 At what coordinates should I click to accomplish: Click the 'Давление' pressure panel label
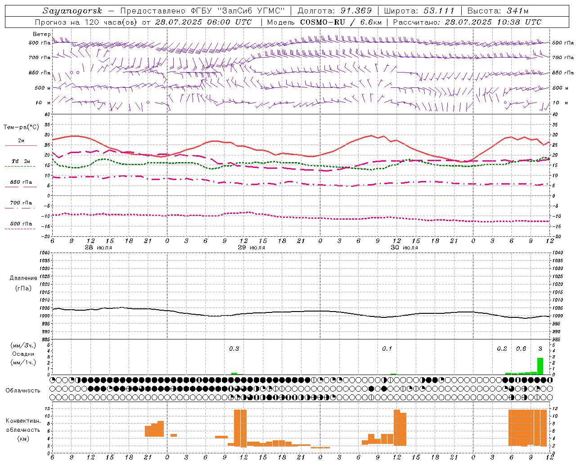pos(23,278)
